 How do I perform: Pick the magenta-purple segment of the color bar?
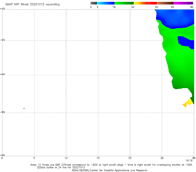pyautogui.click(x=183, y=3)
